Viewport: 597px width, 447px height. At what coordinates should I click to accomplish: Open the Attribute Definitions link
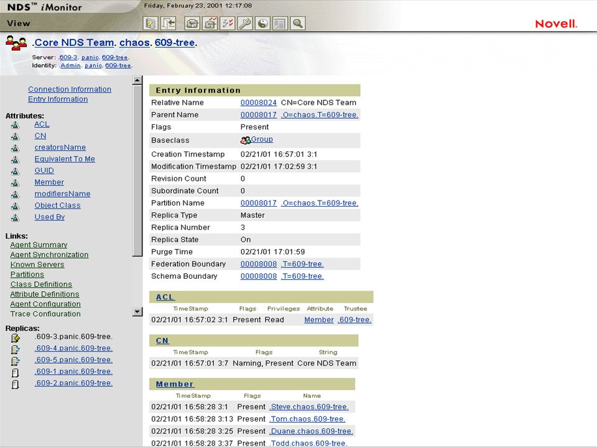45,294
